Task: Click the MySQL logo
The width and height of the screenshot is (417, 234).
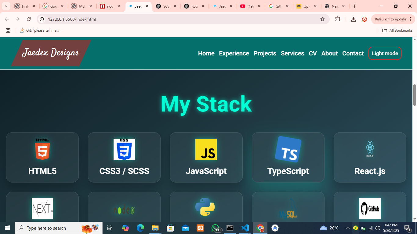Action: click(288, 209)
